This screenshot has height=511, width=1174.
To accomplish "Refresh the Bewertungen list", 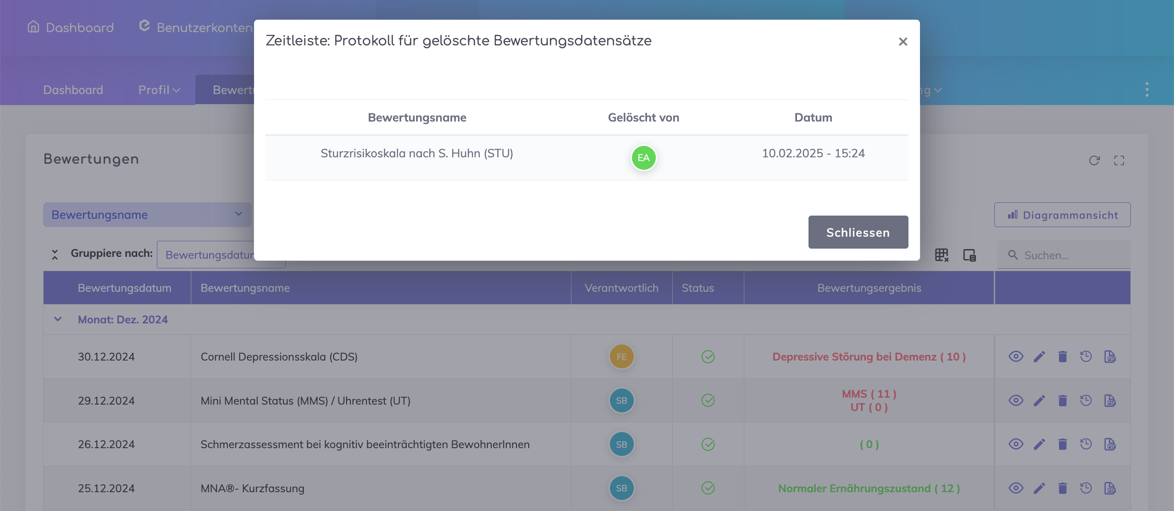I will (x=1094, y=161).
